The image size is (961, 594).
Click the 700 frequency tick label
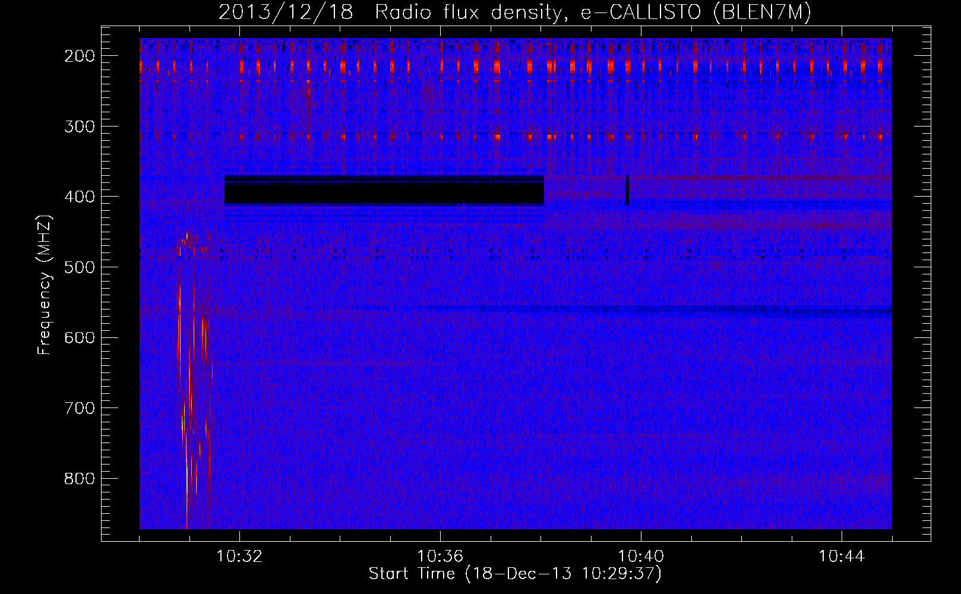click(x=79, y=408)
